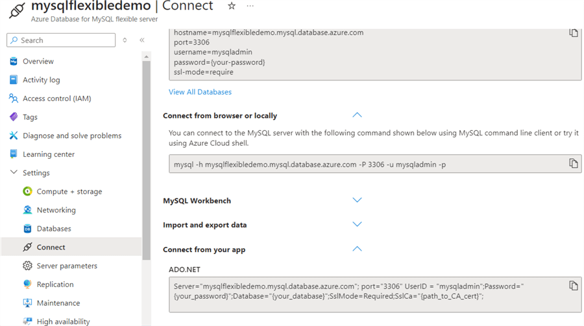Viewport: 584px width, 326px height.
Task: Copy the MySQL command line connection string
Action: point(573,163)
